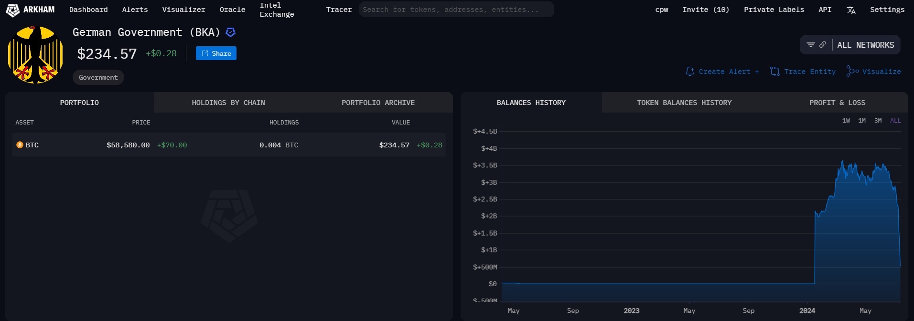Click the Trace Entity link

(x=810, y=72)
